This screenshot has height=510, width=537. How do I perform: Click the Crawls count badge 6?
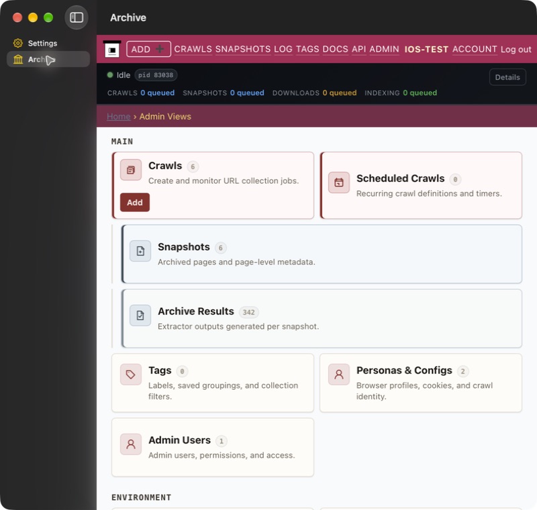coord(193,166)
